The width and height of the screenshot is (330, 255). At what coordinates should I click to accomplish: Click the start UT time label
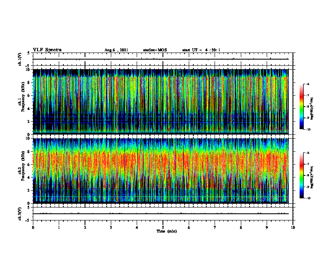point(201,50)
